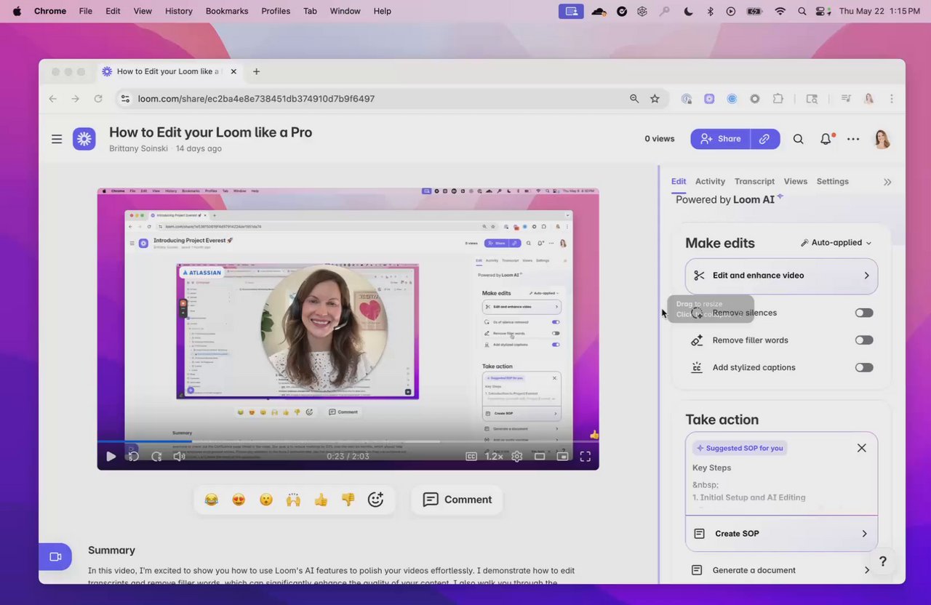Open the Bookmarks menu in menu bar
The width and height of the screenshot is (931, 605).
pyautogui.click(x=227, y=11)
